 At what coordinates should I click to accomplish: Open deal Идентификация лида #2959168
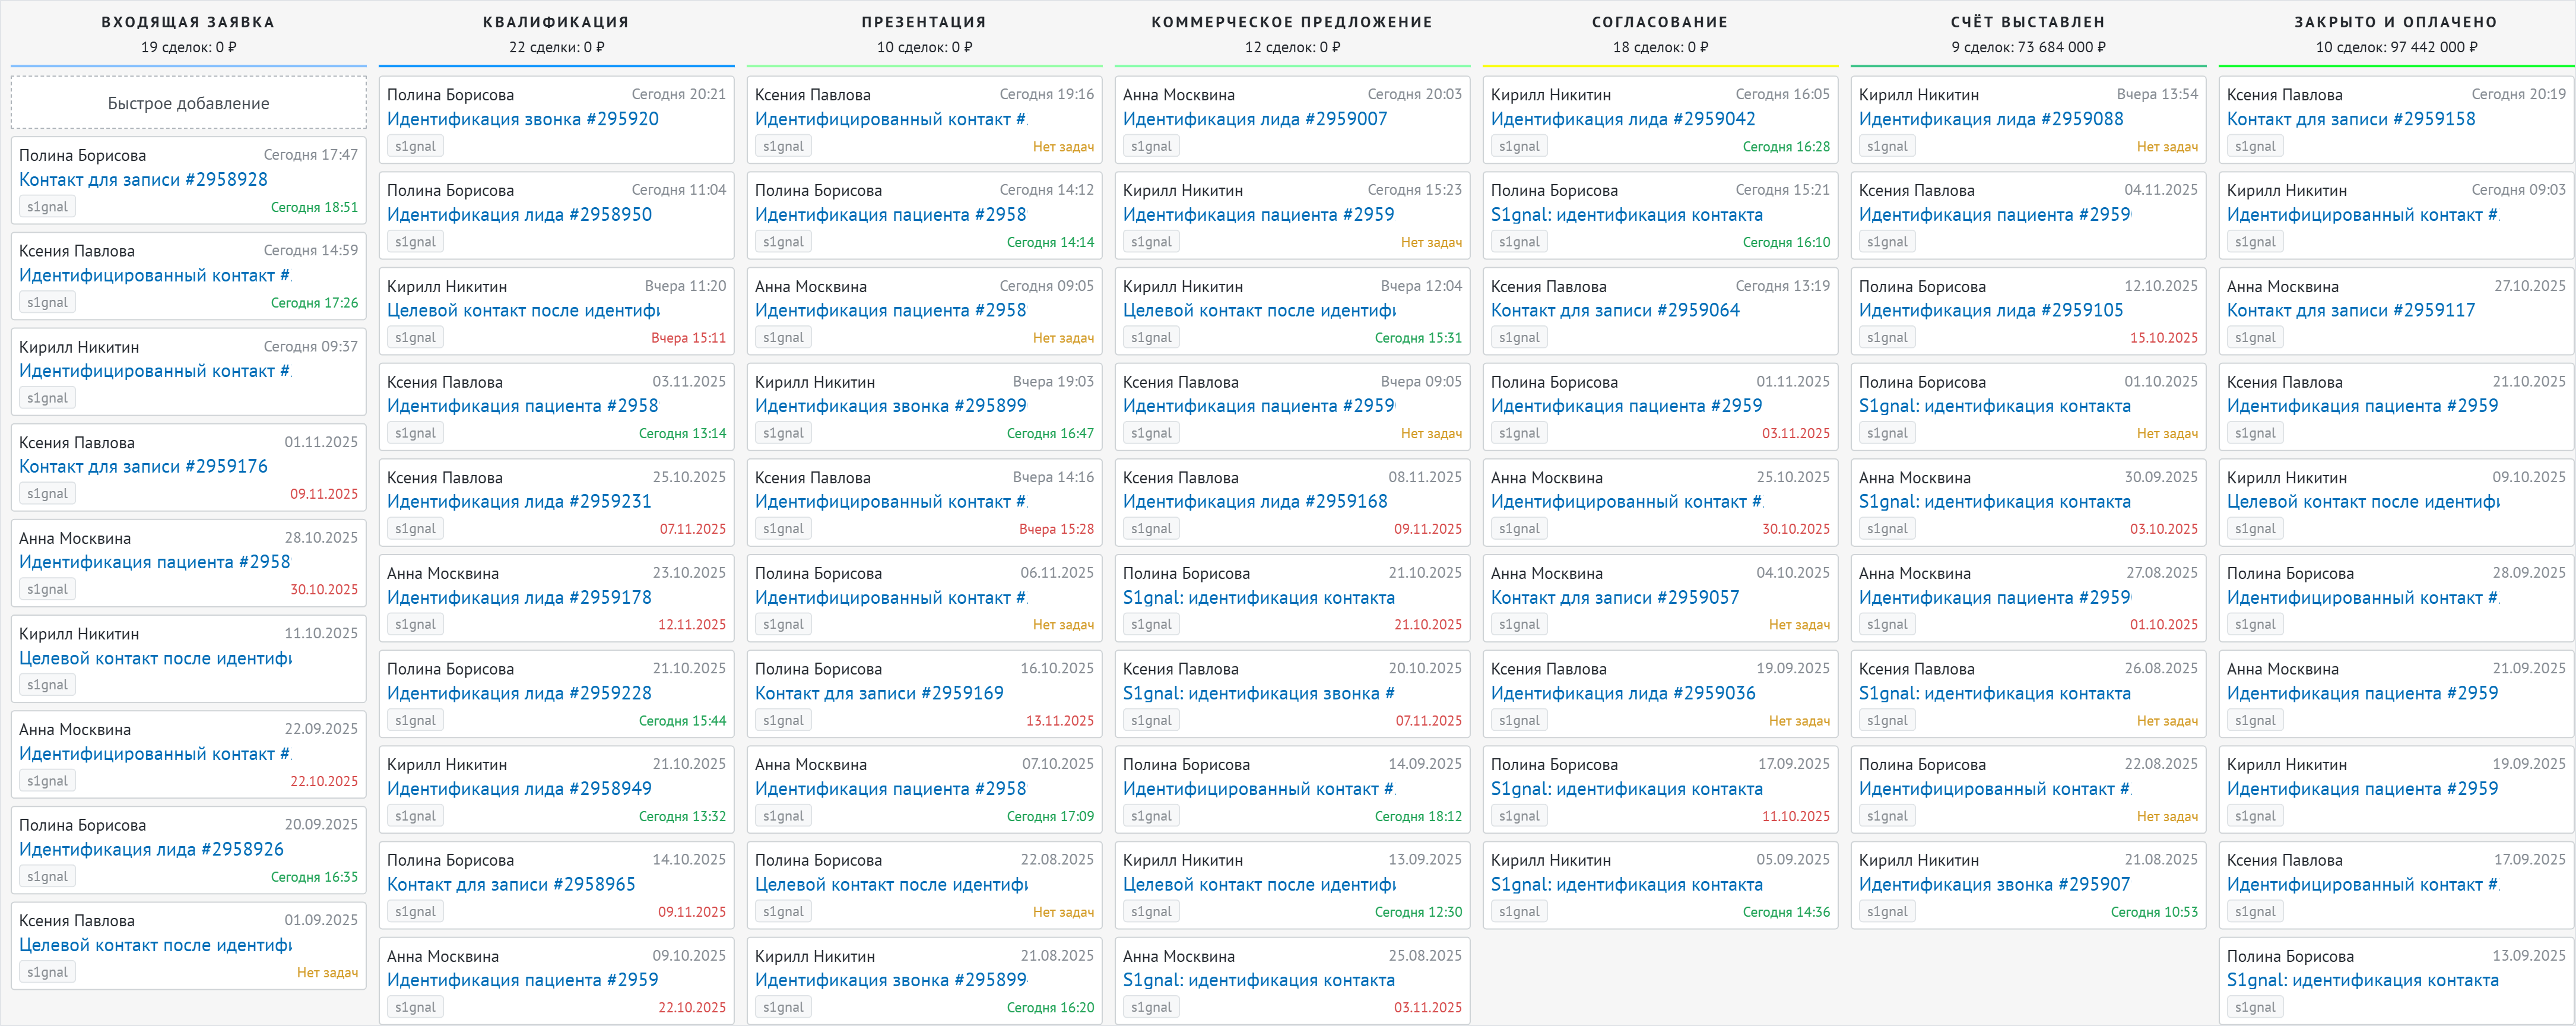1254,502
